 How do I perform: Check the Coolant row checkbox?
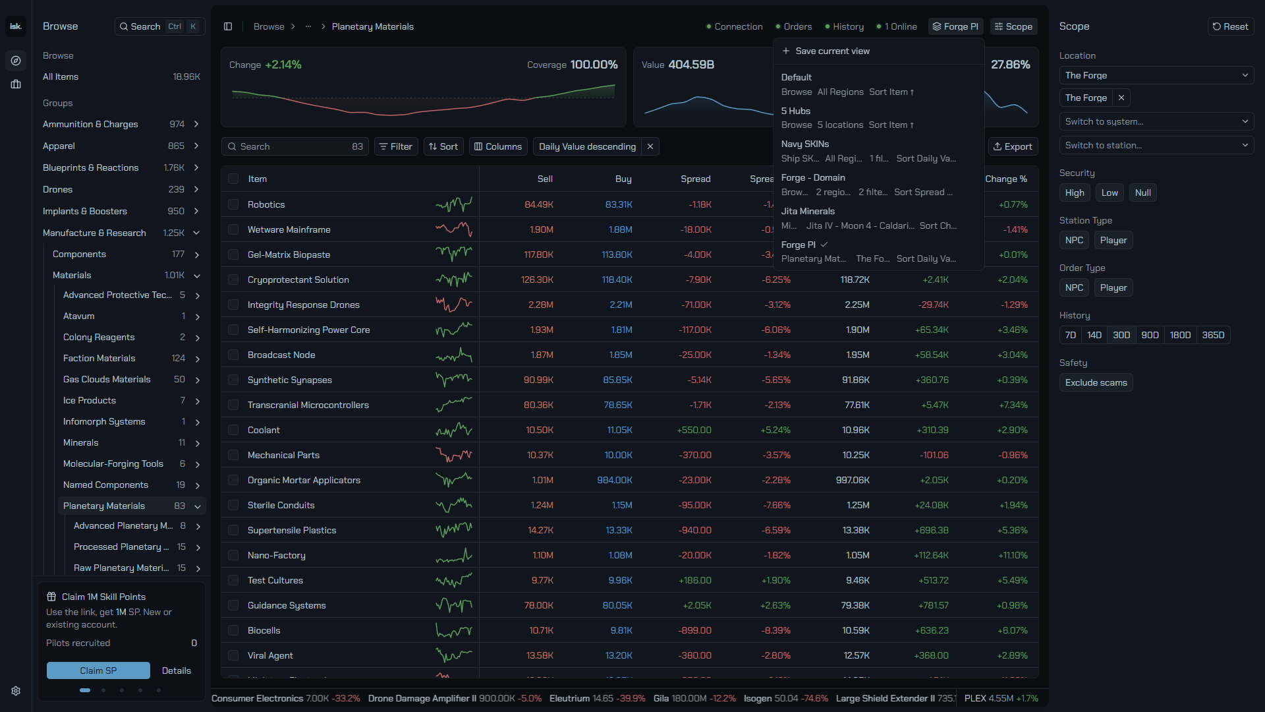click(x=233, y=430)
